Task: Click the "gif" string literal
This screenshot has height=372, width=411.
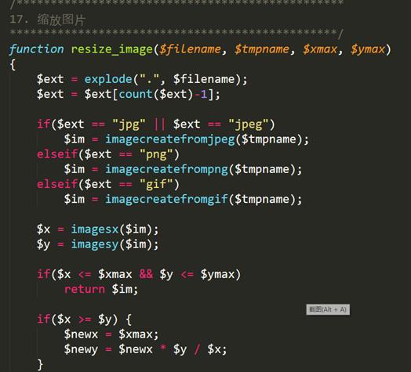Action: [x=156, y=184]
